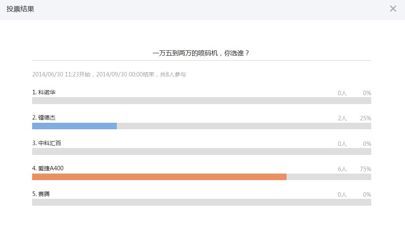The width and height of the screenshot is (405, 250).
Task: Close the 投票结果 dialog
Action: pyautogui.click(x=393, y=9)
